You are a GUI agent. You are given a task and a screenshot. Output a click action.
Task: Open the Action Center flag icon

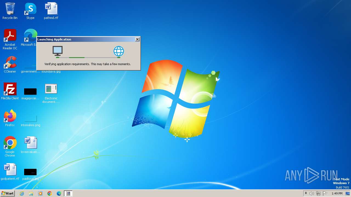pos(325,193)
